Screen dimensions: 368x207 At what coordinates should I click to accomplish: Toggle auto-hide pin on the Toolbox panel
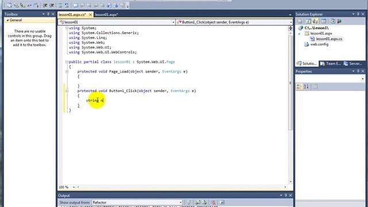(48, 14)
